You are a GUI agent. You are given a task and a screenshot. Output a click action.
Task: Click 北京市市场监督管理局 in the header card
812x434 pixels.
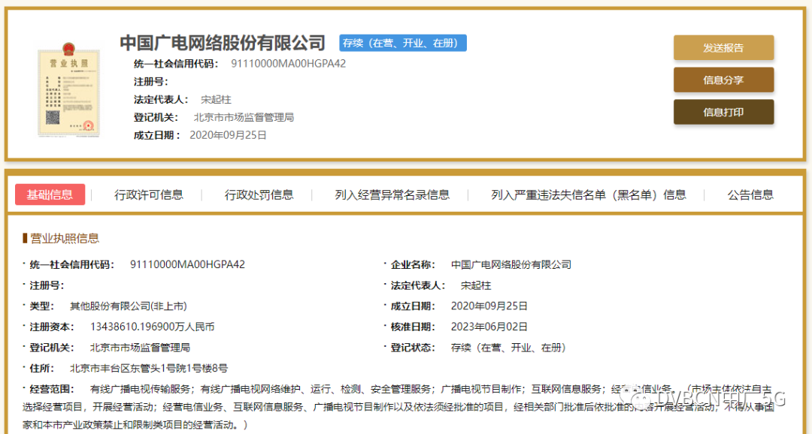[x=244, y=117]
